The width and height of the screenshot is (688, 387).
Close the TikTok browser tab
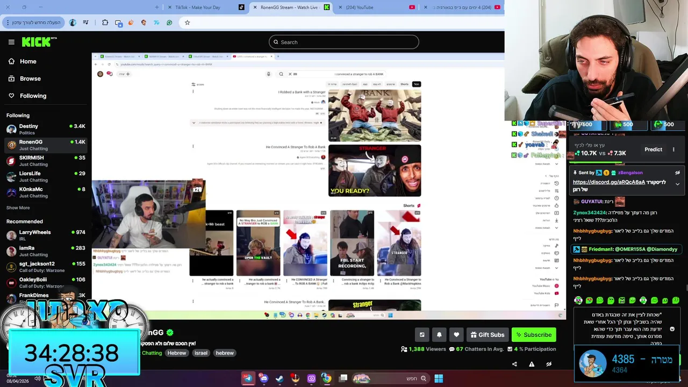tap(170, 8)
